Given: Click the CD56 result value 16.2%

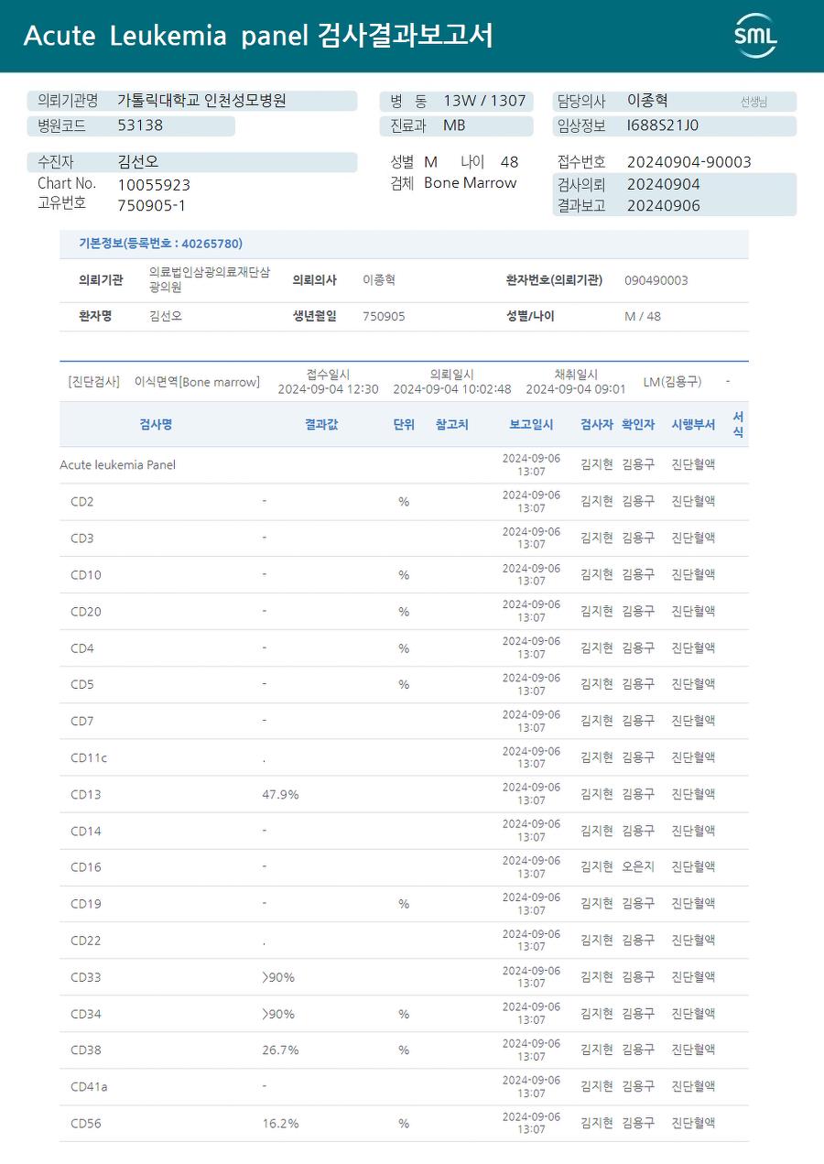Looking at the screenshot, I should [x=280, y=1124].
